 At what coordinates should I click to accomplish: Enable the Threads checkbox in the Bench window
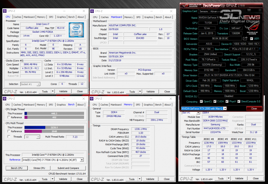(9, 137)
